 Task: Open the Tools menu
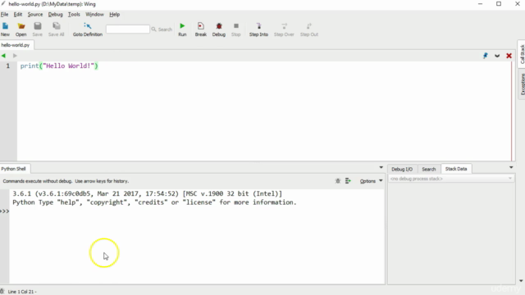pyautogui.click(x=74, y=15)
